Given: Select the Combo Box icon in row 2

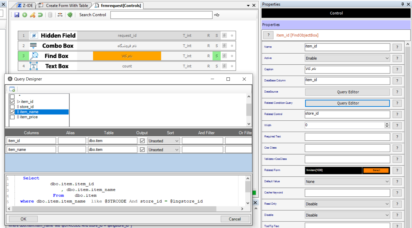Looking at the screenshot, I should (33, 46).
